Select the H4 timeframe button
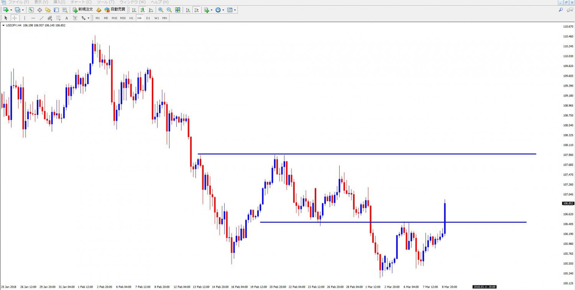The width and height of the screenshot is (575, 290). (140, 18)
